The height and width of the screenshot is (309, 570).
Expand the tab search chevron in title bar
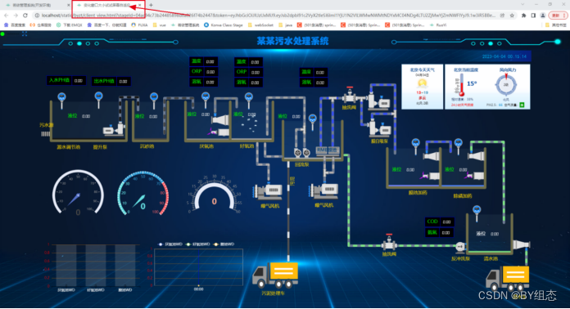point(522,4)
